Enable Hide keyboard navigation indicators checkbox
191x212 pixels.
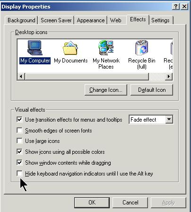point(19,173)
